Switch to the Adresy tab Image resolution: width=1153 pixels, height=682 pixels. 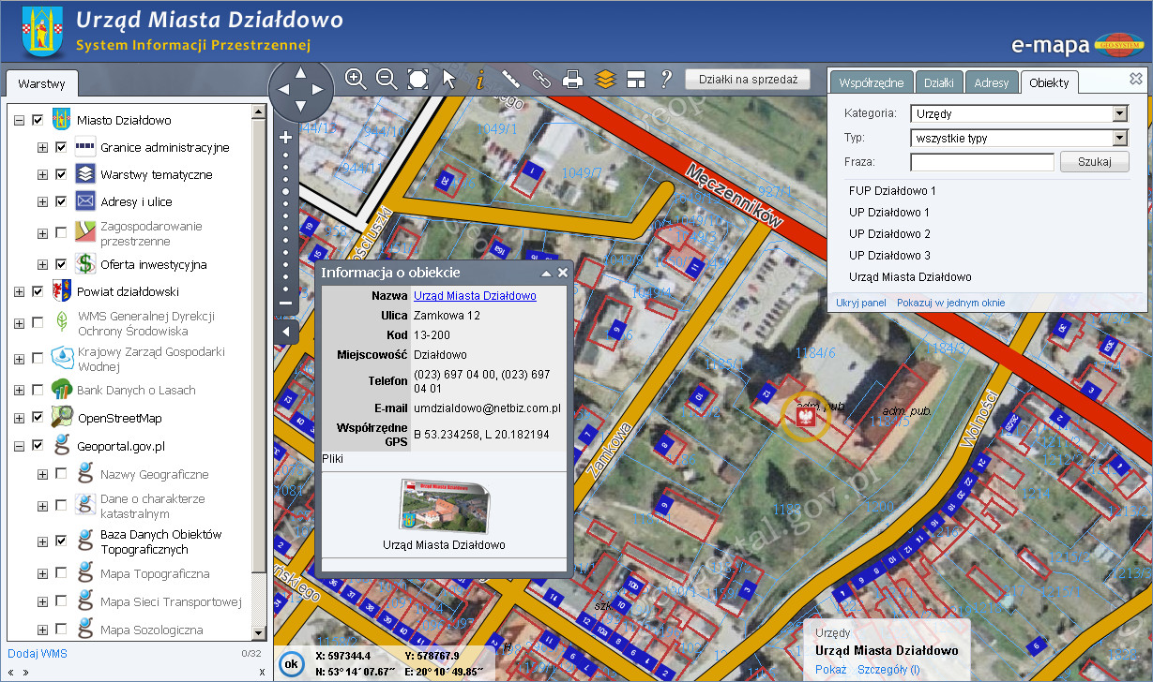(992, 82)
